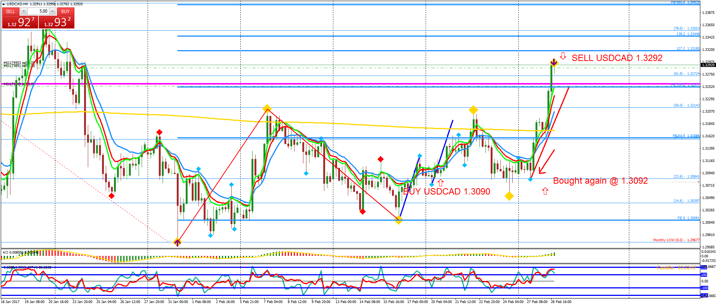
Task: Click the '28 Feb 16:00' time axis label
Action: pyautogui.click(x=561, y=302)
